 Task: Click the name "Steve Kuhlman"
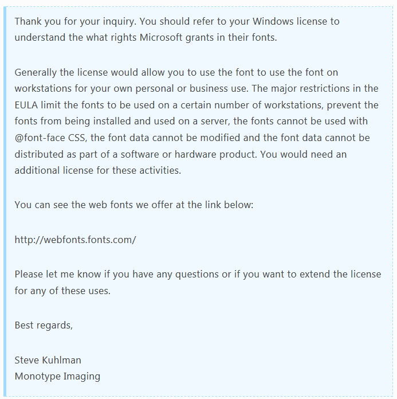click(x=48, y=360)
